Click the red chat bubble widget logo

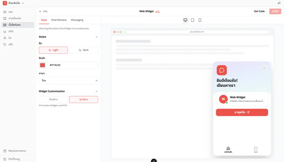[222, 70]
